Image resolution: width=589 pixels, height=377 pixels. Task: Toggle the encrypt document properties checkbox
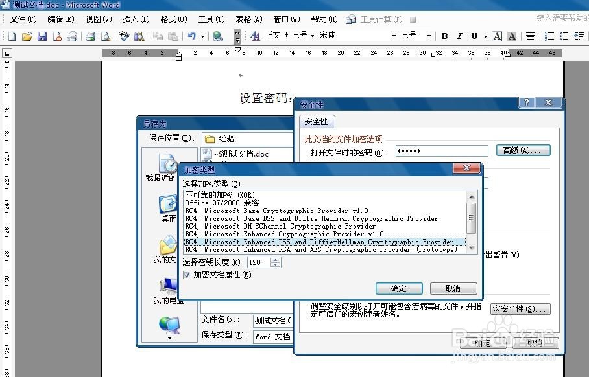(x=187, y=275)
